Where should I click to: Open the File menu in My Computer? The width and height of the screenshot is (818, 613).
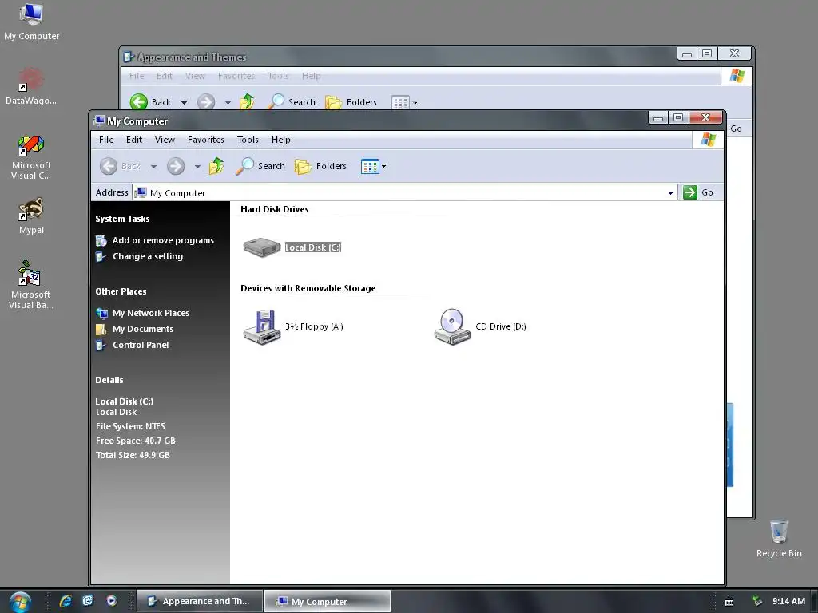106,140
